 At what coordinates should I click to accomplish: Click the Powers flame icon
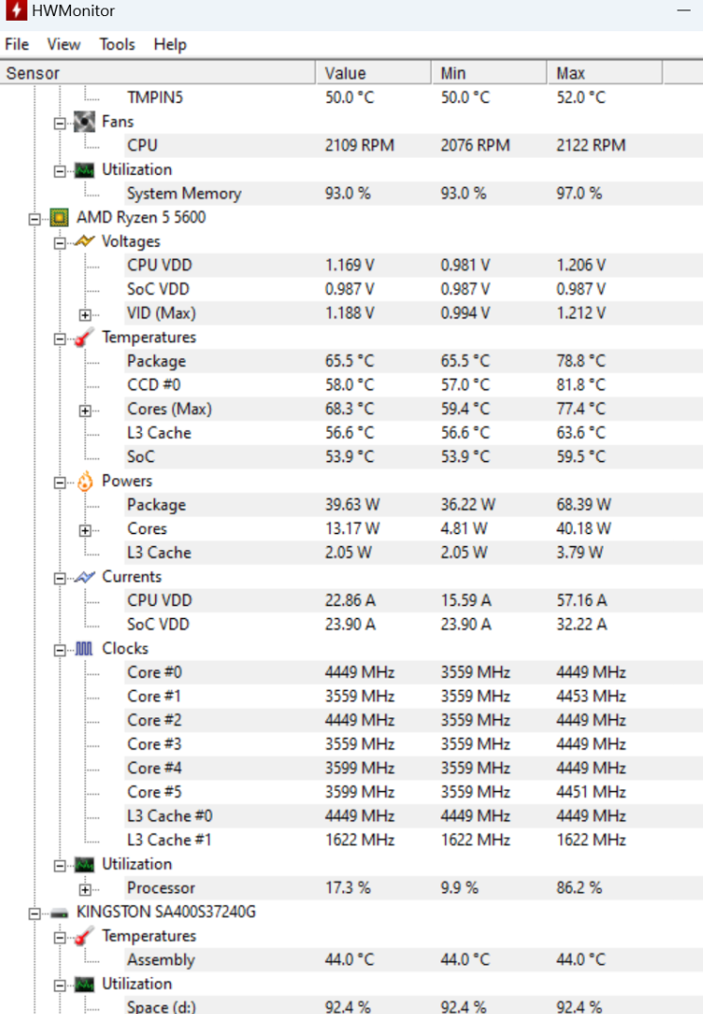click(x=85, y=482)
